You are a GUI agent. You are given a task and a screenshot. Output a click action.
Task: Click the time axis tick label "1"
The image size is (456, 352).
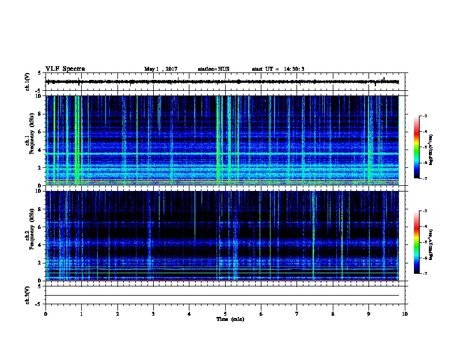[x=82, y=314]
